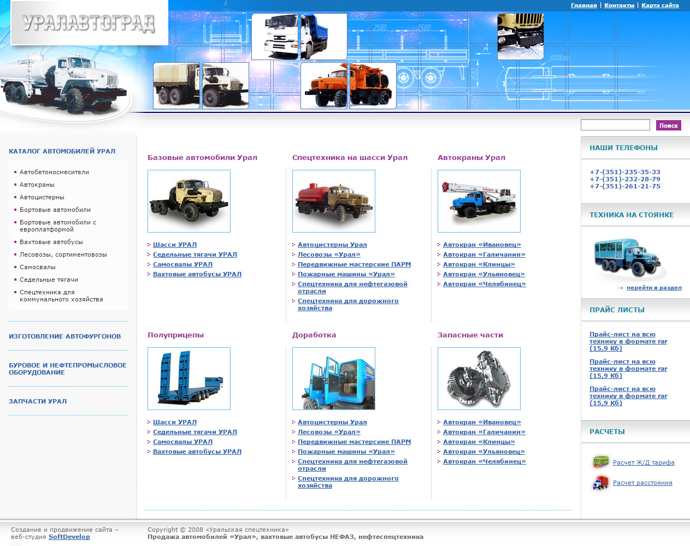Open SoftDevelop link in footer
The height and width of the screenshot is (546, 690).
[69, 537]
